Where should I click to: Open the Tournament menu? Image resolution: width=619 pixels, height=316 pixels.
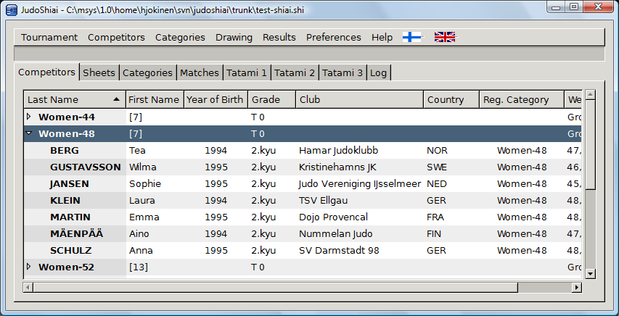tap(49, 37)
